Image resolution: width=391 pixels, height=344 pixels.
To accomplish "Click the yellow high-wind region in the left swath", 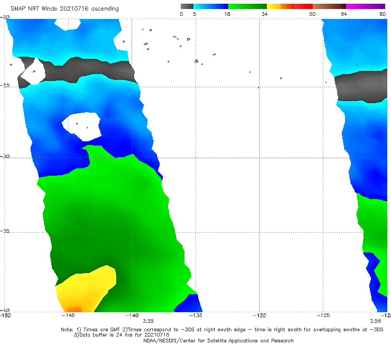I will coord(86,287).
